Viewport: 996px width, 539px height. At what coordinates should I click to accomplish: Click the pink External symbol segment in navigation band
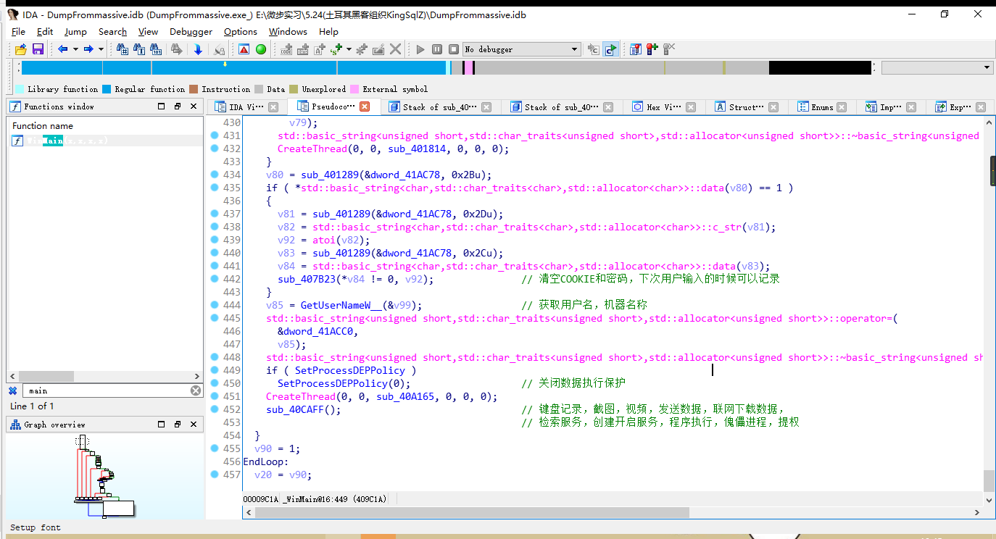click(470, 67)
